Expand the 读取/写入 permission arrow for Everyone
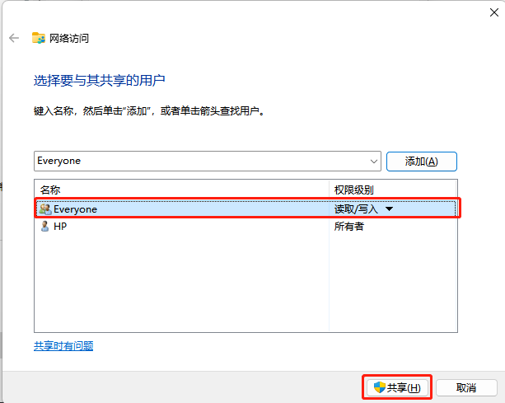The width and height of the screenshot is (505, 403). tap(390, 209)
